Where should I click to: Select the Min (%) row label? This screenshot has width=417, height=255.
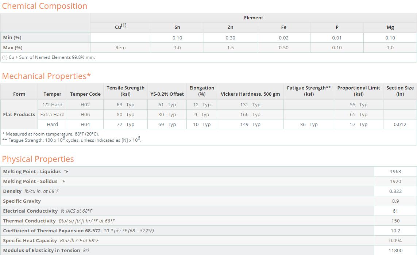click(12, 38)
